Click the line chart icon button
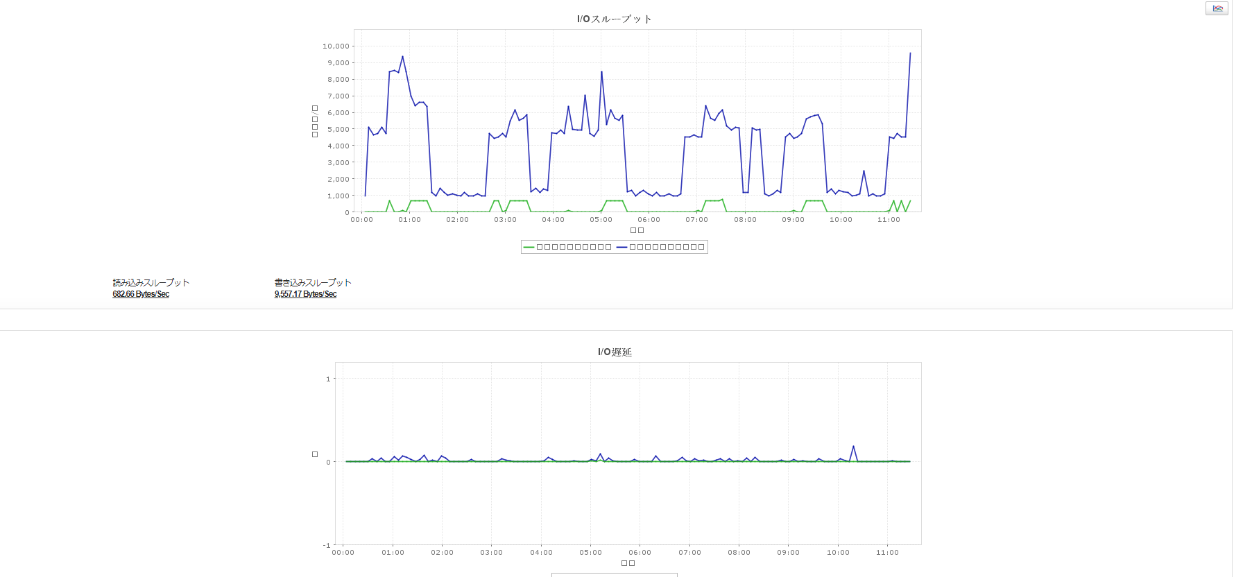Viewport: 1252px width, 577px height. coord(1217,8)
